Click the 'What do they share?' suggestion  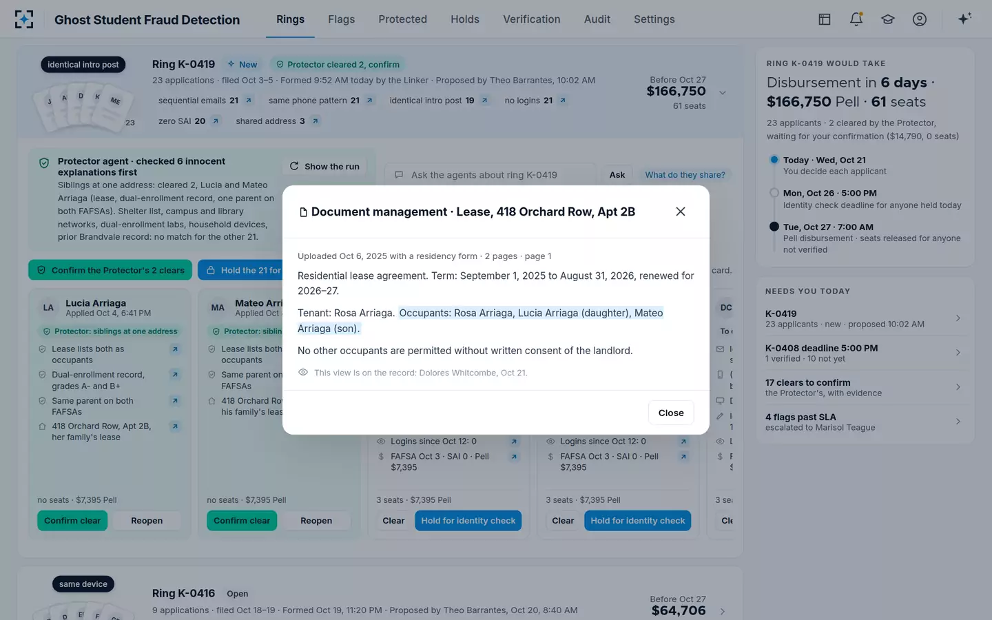pyautogui.click(x=685, y=175)
